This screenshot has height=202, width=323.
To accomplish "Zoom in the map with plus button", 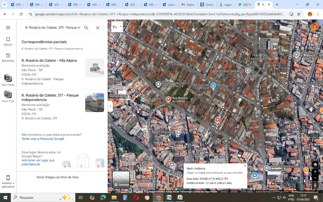I will click(315, 172).
